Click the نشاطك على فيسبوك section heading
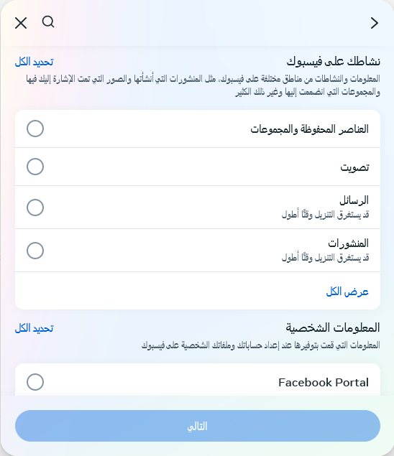The width and height of the screenshot is (394, 456). (x=334, y=62)
